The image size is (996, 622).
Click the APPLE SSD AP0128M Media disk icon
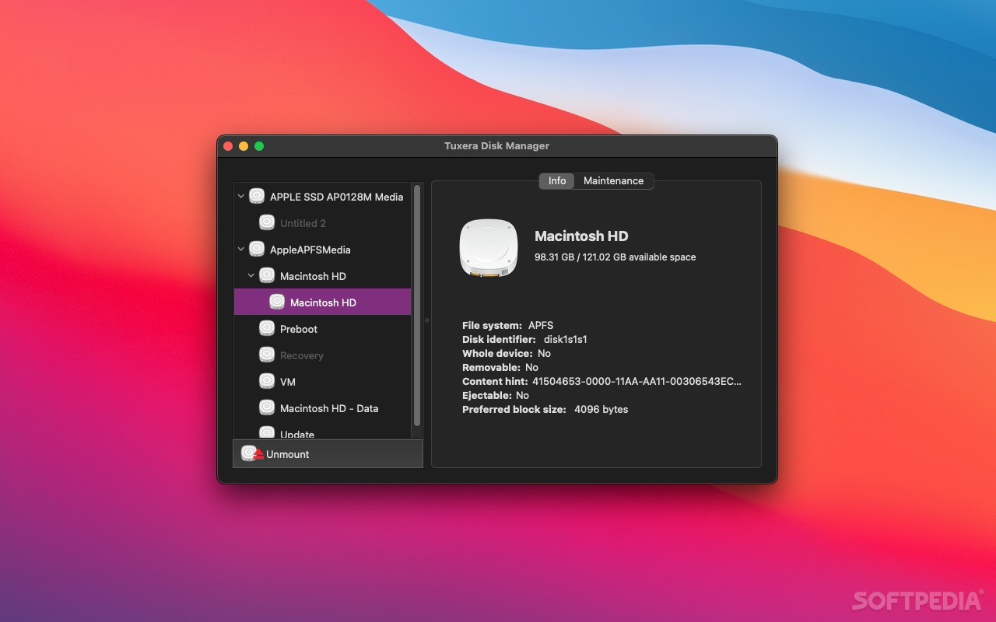click(257, 197)
